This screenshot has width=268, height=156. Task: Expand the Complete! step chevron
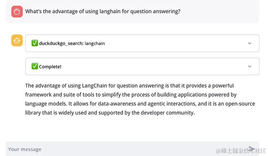tap(249, 66)
